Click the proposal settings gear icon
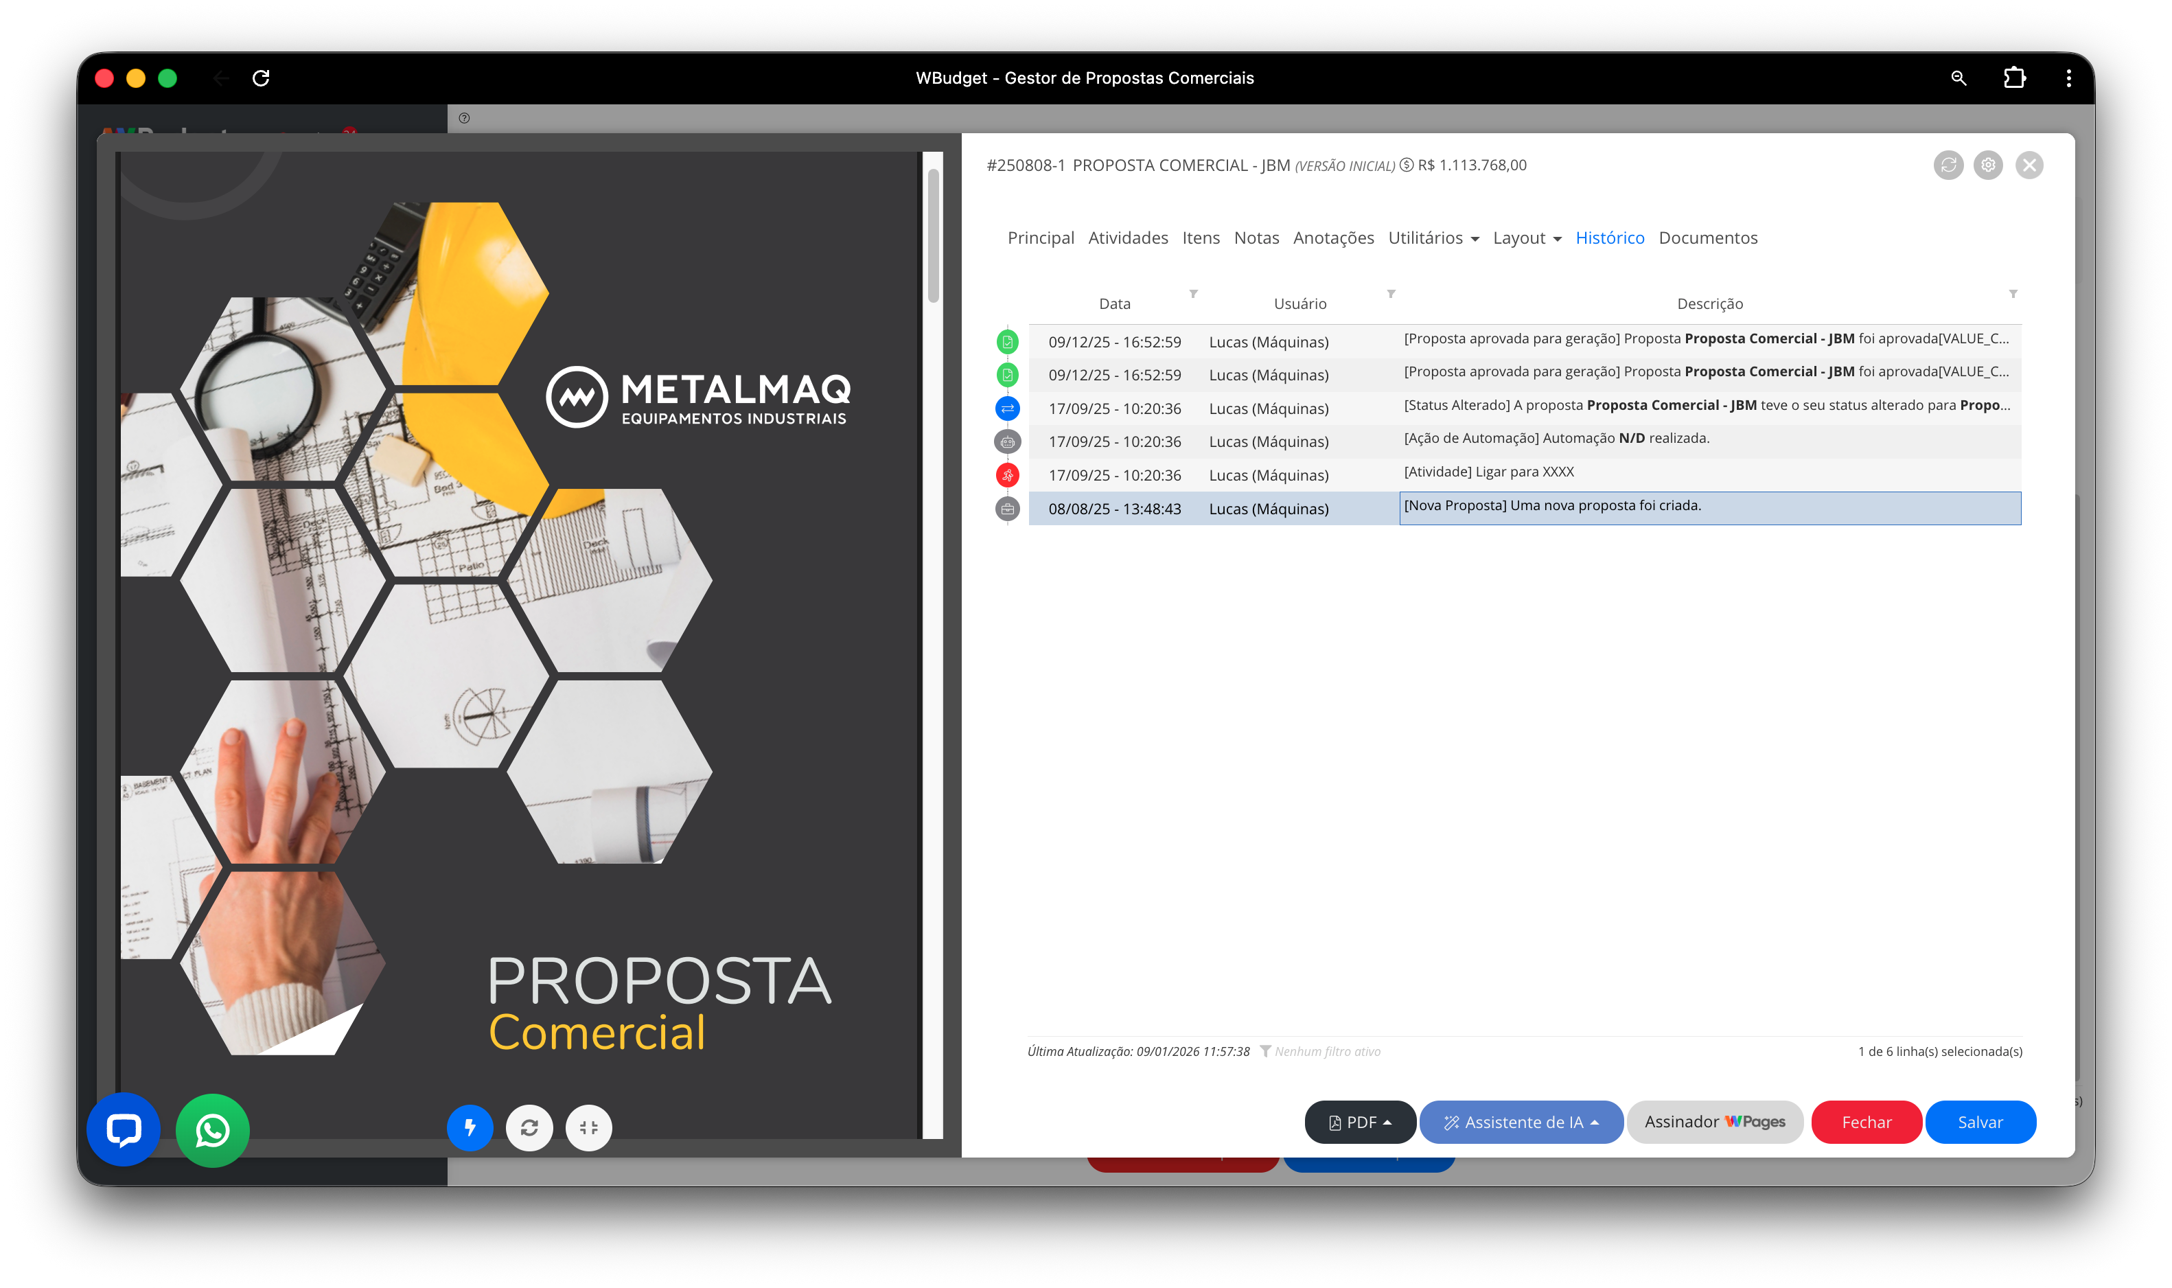The height and width of the screenshot is (1288, 2172). tap(1988, 165)
